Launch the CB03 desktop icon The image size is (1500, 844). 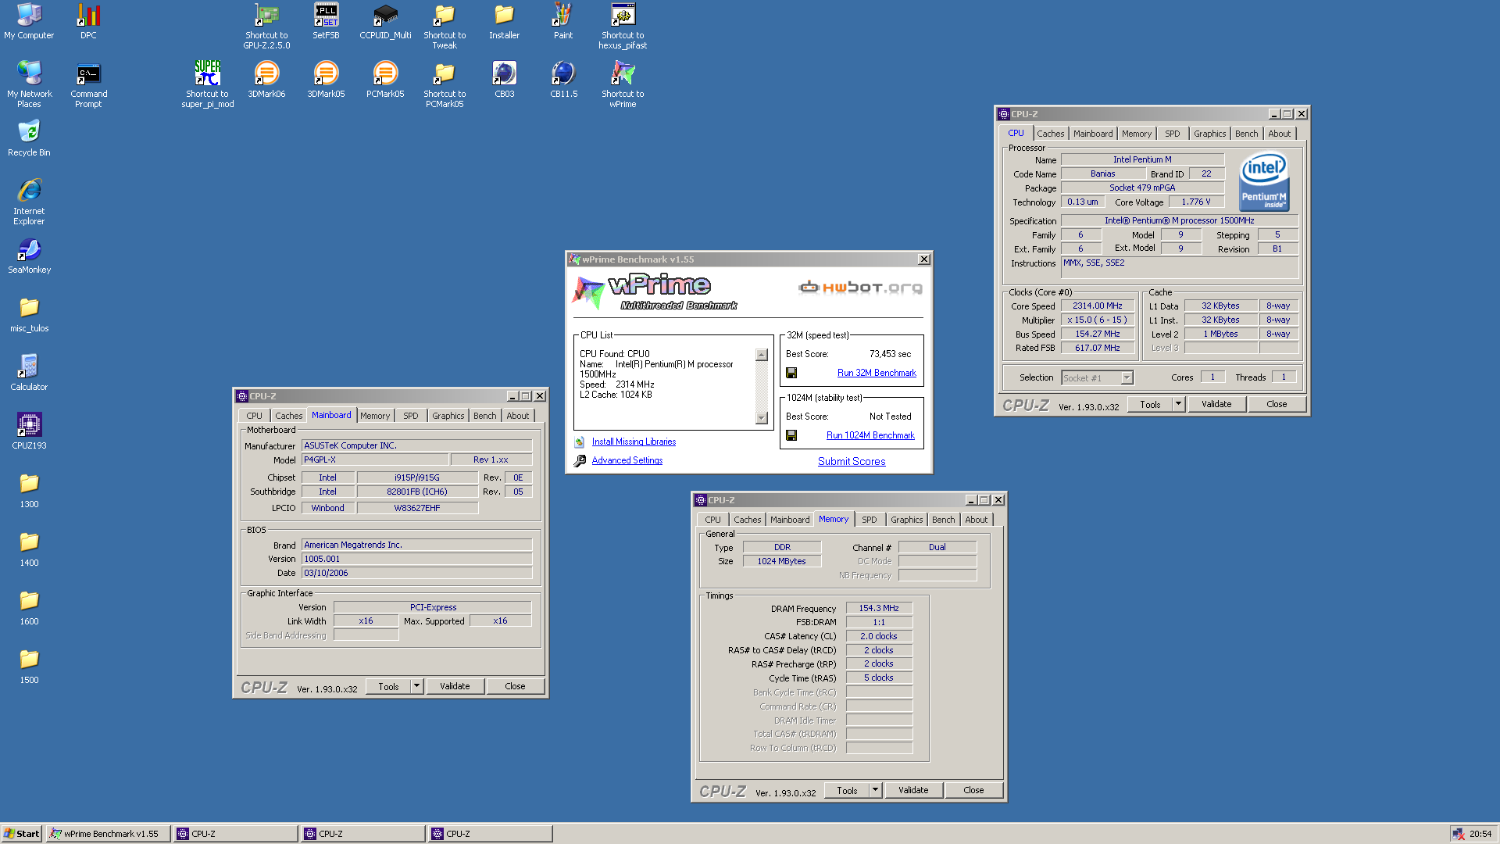(504, 80)
